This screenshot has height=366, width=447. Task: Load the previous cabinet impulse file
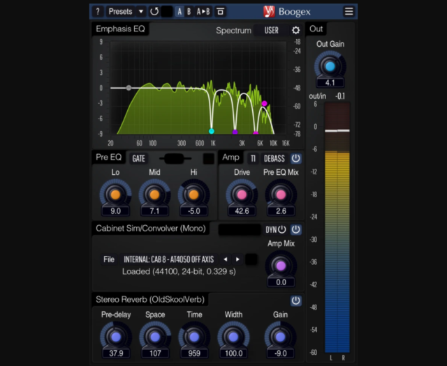(225, 259)
